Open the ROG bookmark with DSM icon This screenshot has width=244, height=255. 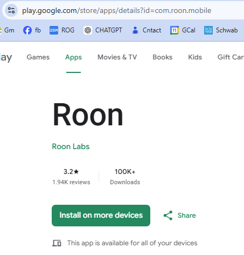pyautogui.click(x=54, y=30)
